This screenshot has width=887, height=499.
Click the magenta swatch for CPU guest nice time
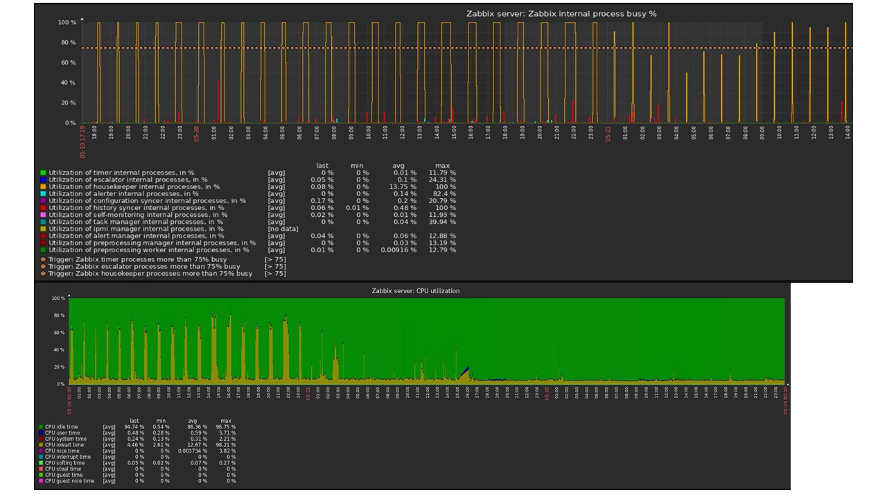coord(42,480)
